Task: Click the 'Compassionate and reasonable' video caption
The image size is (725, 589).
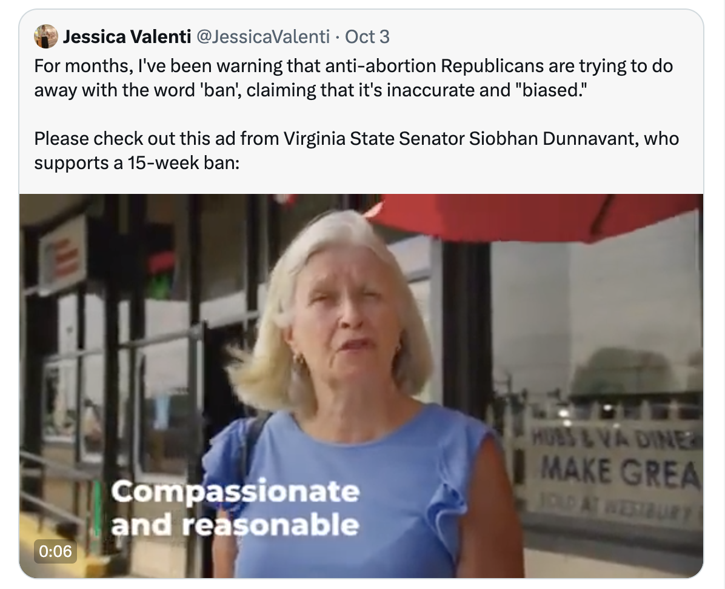Action: coord(235,507)
